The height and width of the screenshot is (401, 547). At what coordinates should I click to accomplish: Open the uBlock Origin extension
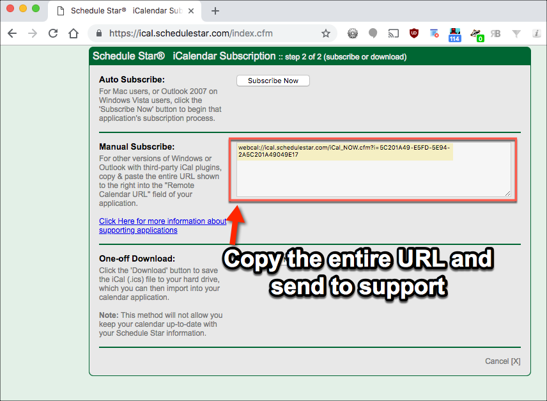point(414,33)
